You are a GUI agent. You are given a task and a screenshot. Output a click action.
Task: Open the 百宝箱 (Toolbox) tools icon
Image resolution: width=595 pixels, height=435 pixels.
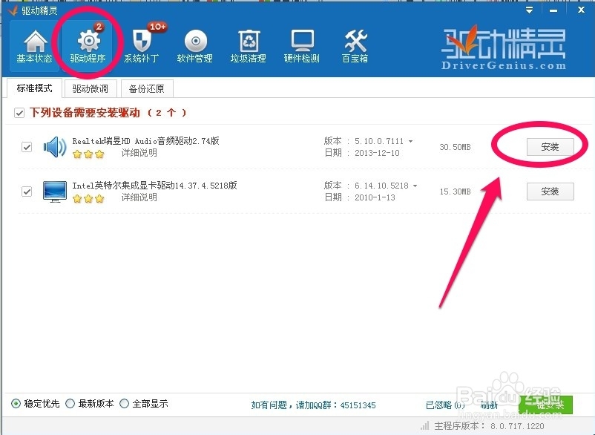(x=354, y=46)
